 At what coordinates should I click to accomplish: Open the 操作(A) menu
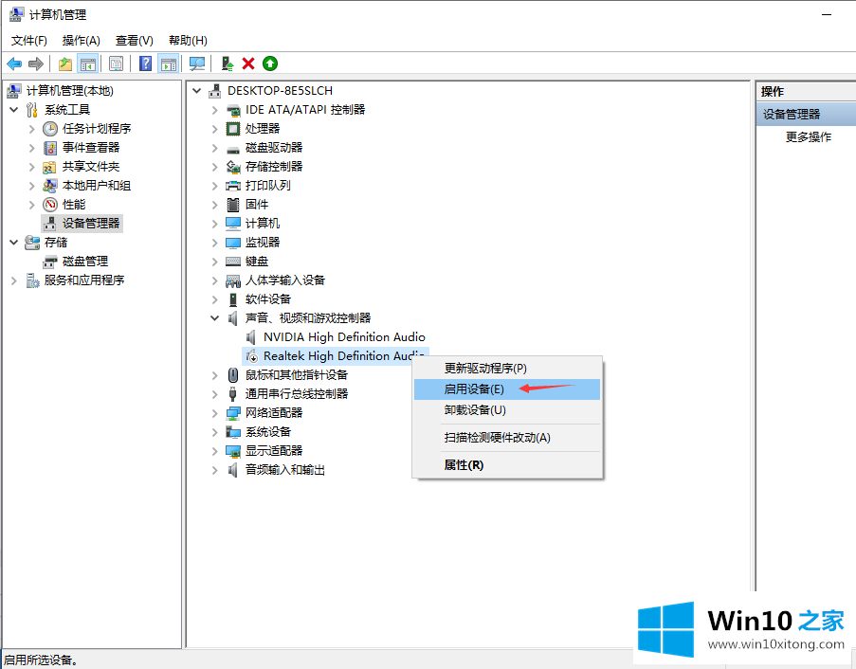pyautogui.click(x=81, y=41)
